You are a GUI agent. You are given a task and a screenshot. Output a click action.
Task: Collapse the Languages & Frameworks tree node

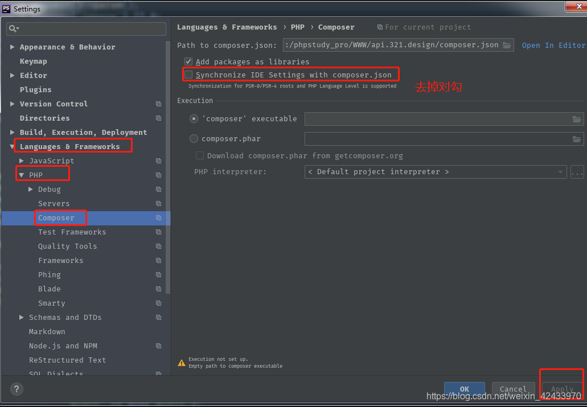[11, 146]
